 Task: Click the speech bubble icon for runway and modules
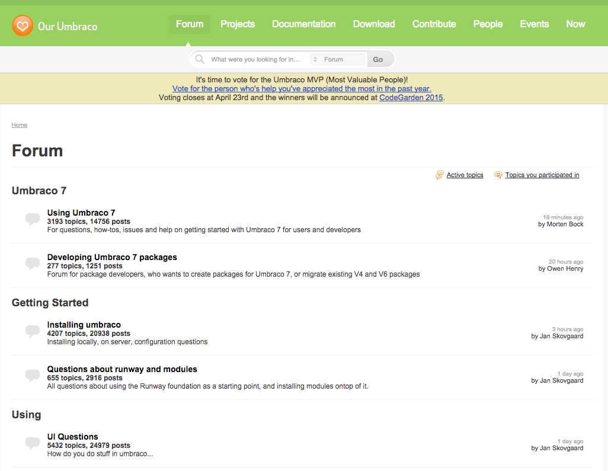pos(33,376)
